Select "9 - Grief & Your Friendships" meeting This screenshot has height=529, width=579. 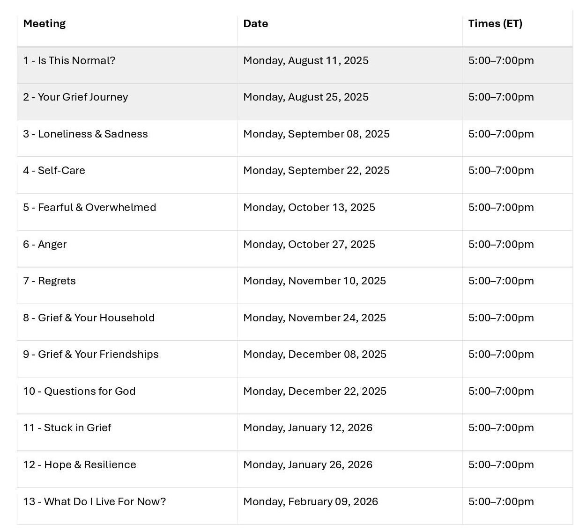(x=91, y=355)
